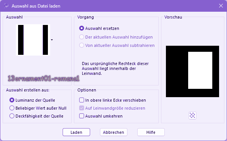This screenshot has height=141, width=227.
Task: Open the Auswahl selection dropdown arrow
Action: pyautogui.click(x=52, y=40)
